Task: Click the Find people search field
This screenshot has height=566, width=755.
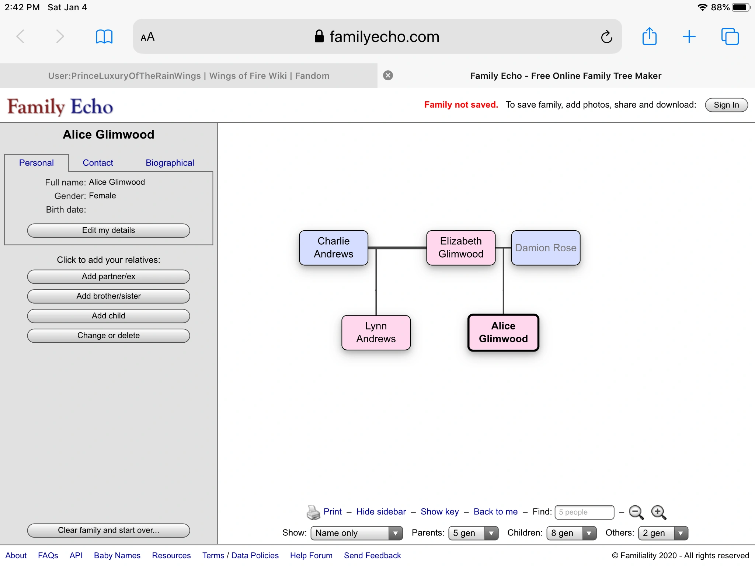Action: click(x=584, y=512)
